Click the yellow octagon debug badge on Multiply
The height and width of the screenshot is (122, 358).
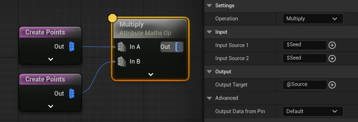click(112, 18)
